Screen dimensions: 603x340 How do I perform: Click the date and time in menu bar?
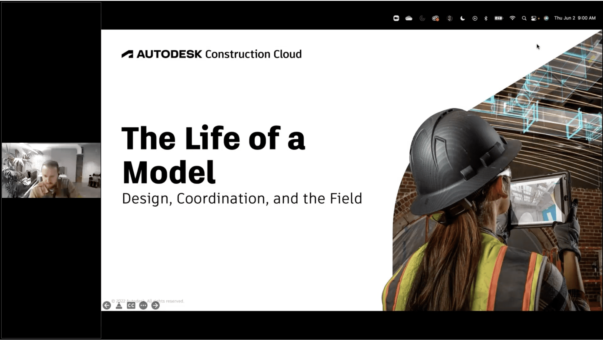coord(575,18)
